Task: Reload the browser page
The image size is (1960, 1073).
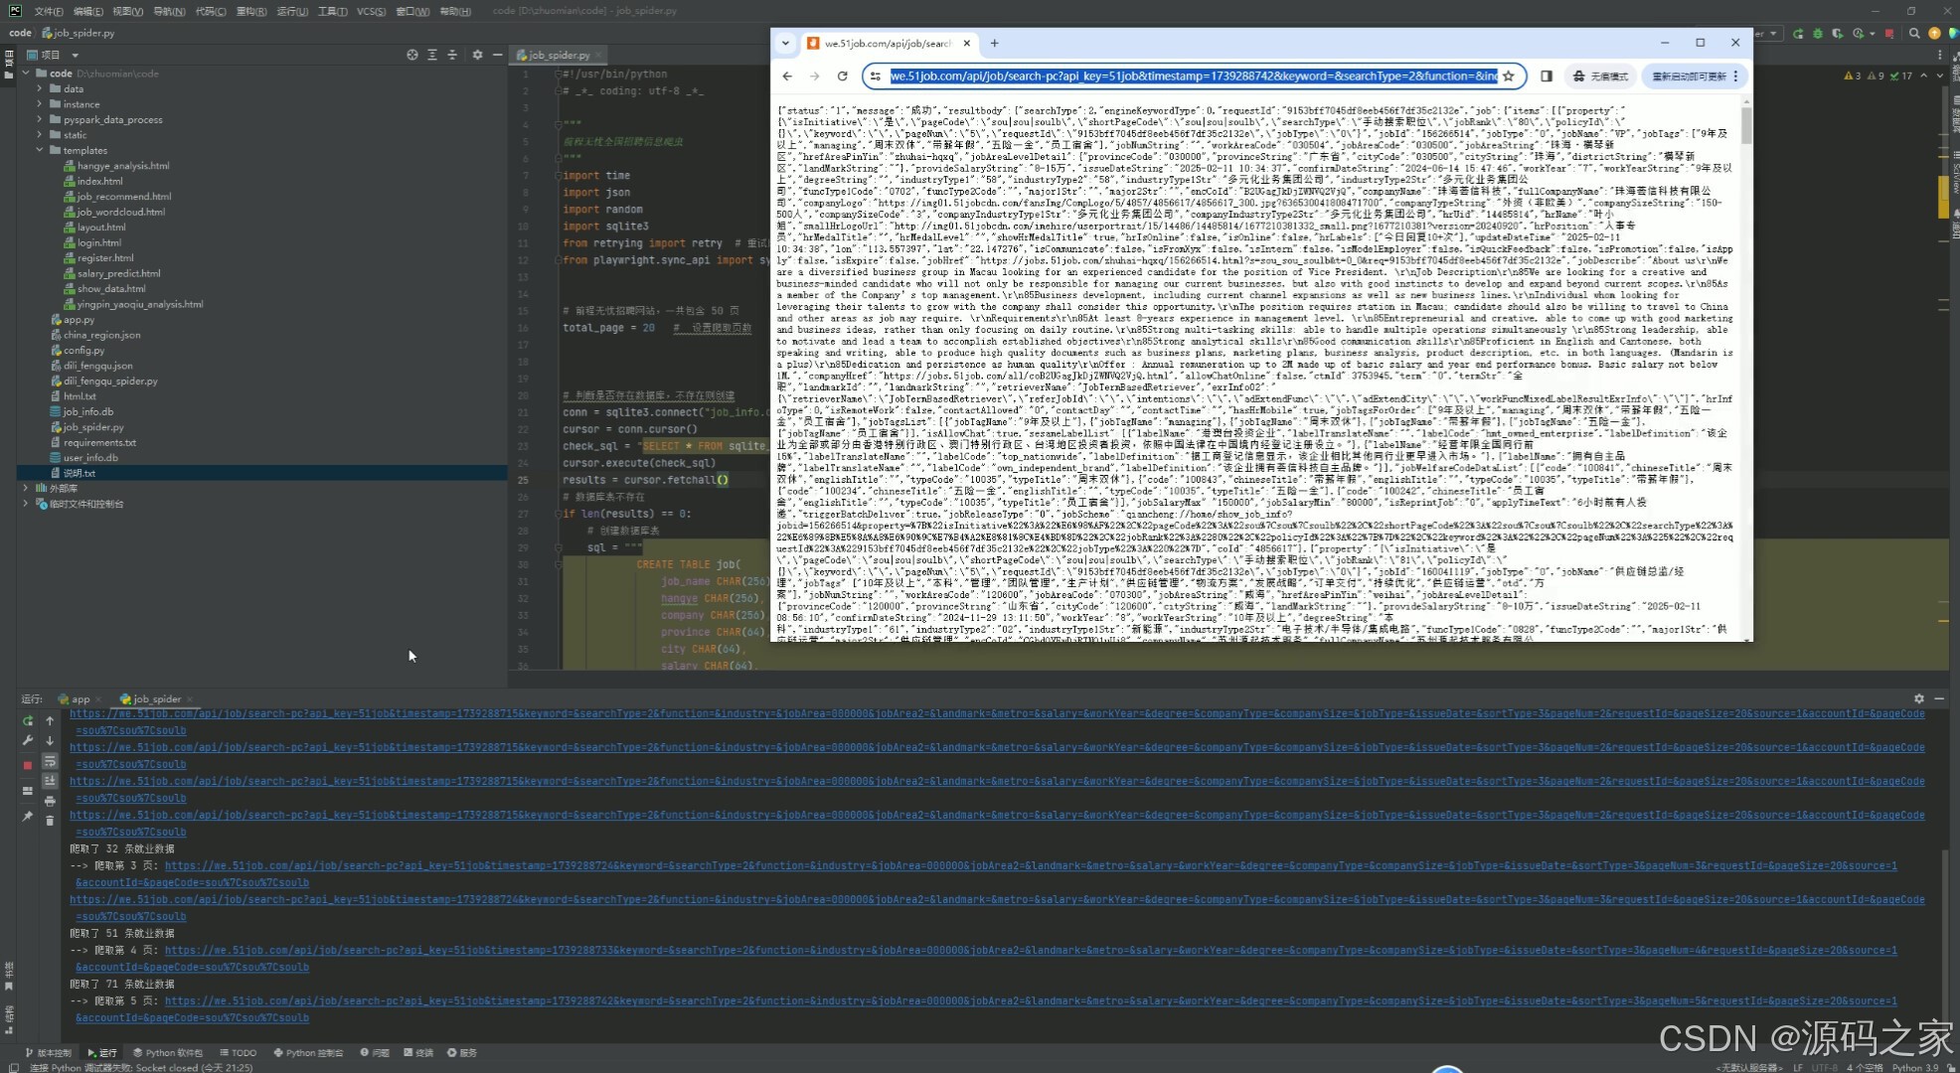Action: [842, 77]
